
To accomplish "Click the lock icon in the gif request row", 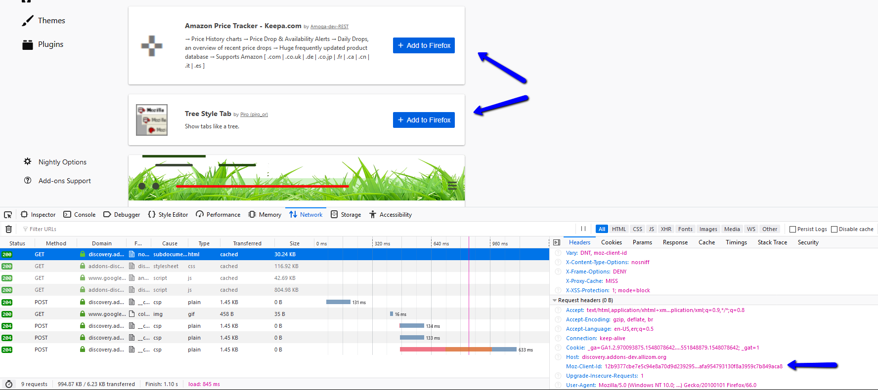I will [83, 314].
